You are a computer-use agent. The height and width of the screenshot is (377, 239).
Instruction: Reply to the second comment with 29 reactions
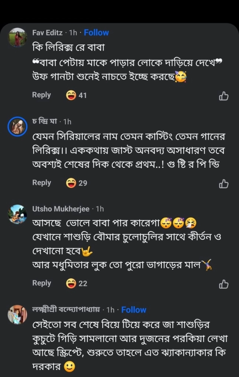coord(41,182)
